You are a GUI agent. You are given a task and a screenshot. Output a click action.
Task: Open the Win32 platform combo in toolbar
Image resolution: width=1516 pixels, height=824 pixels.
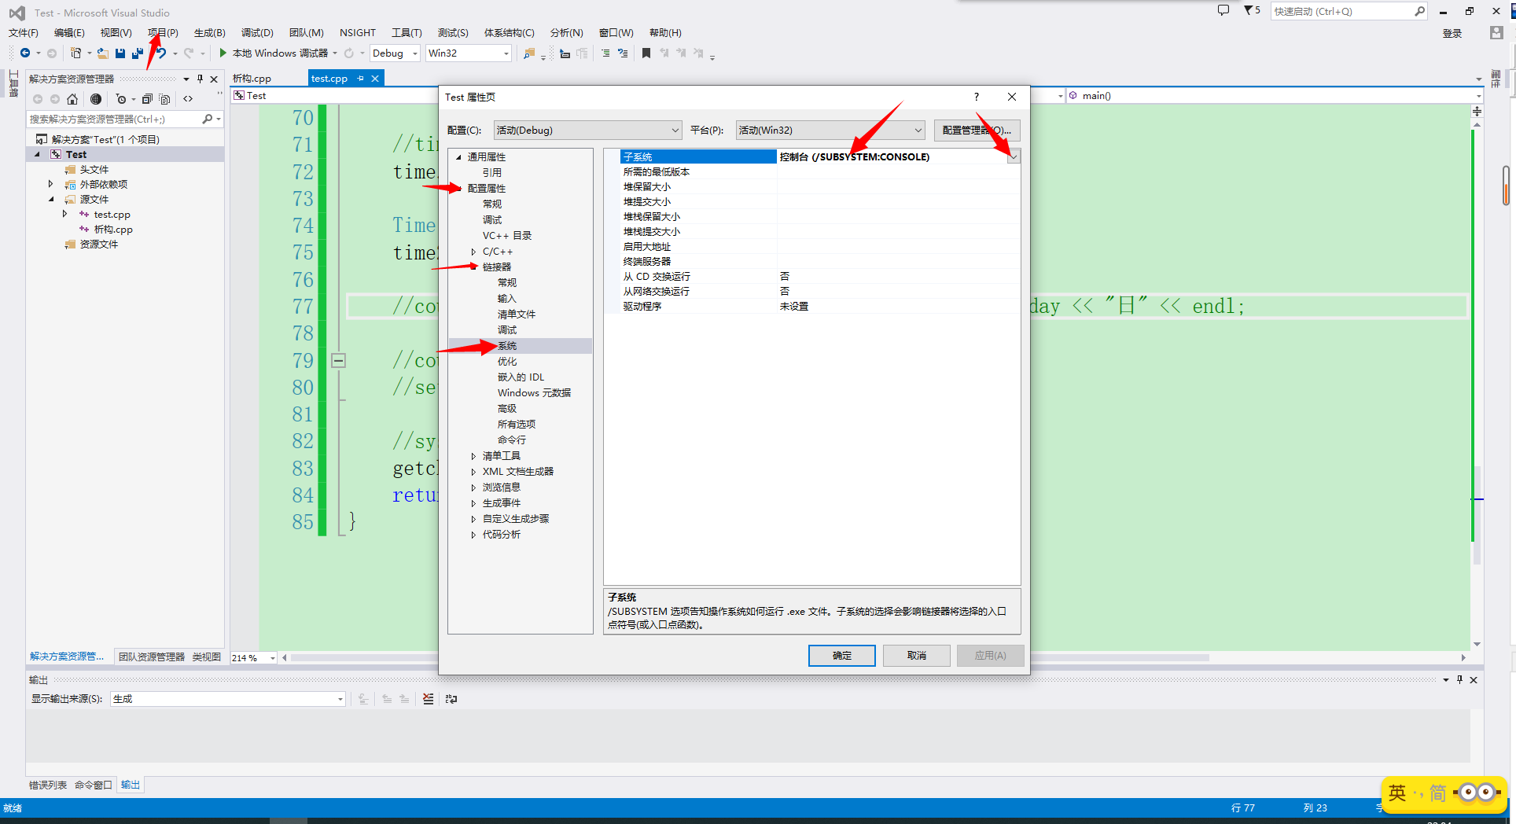[469, 53]
